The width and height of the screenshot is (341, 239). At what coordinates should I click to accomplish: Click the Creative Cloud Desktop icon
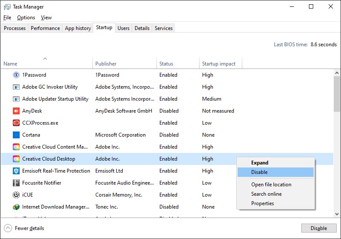pos(16,159)
